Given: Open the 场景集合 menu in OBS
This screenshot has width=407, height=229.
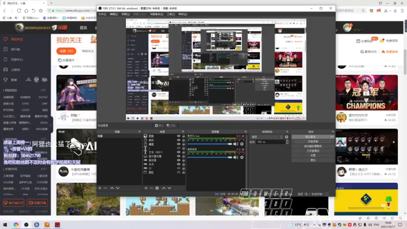Looking at the screenshot, I should [157, 14].
